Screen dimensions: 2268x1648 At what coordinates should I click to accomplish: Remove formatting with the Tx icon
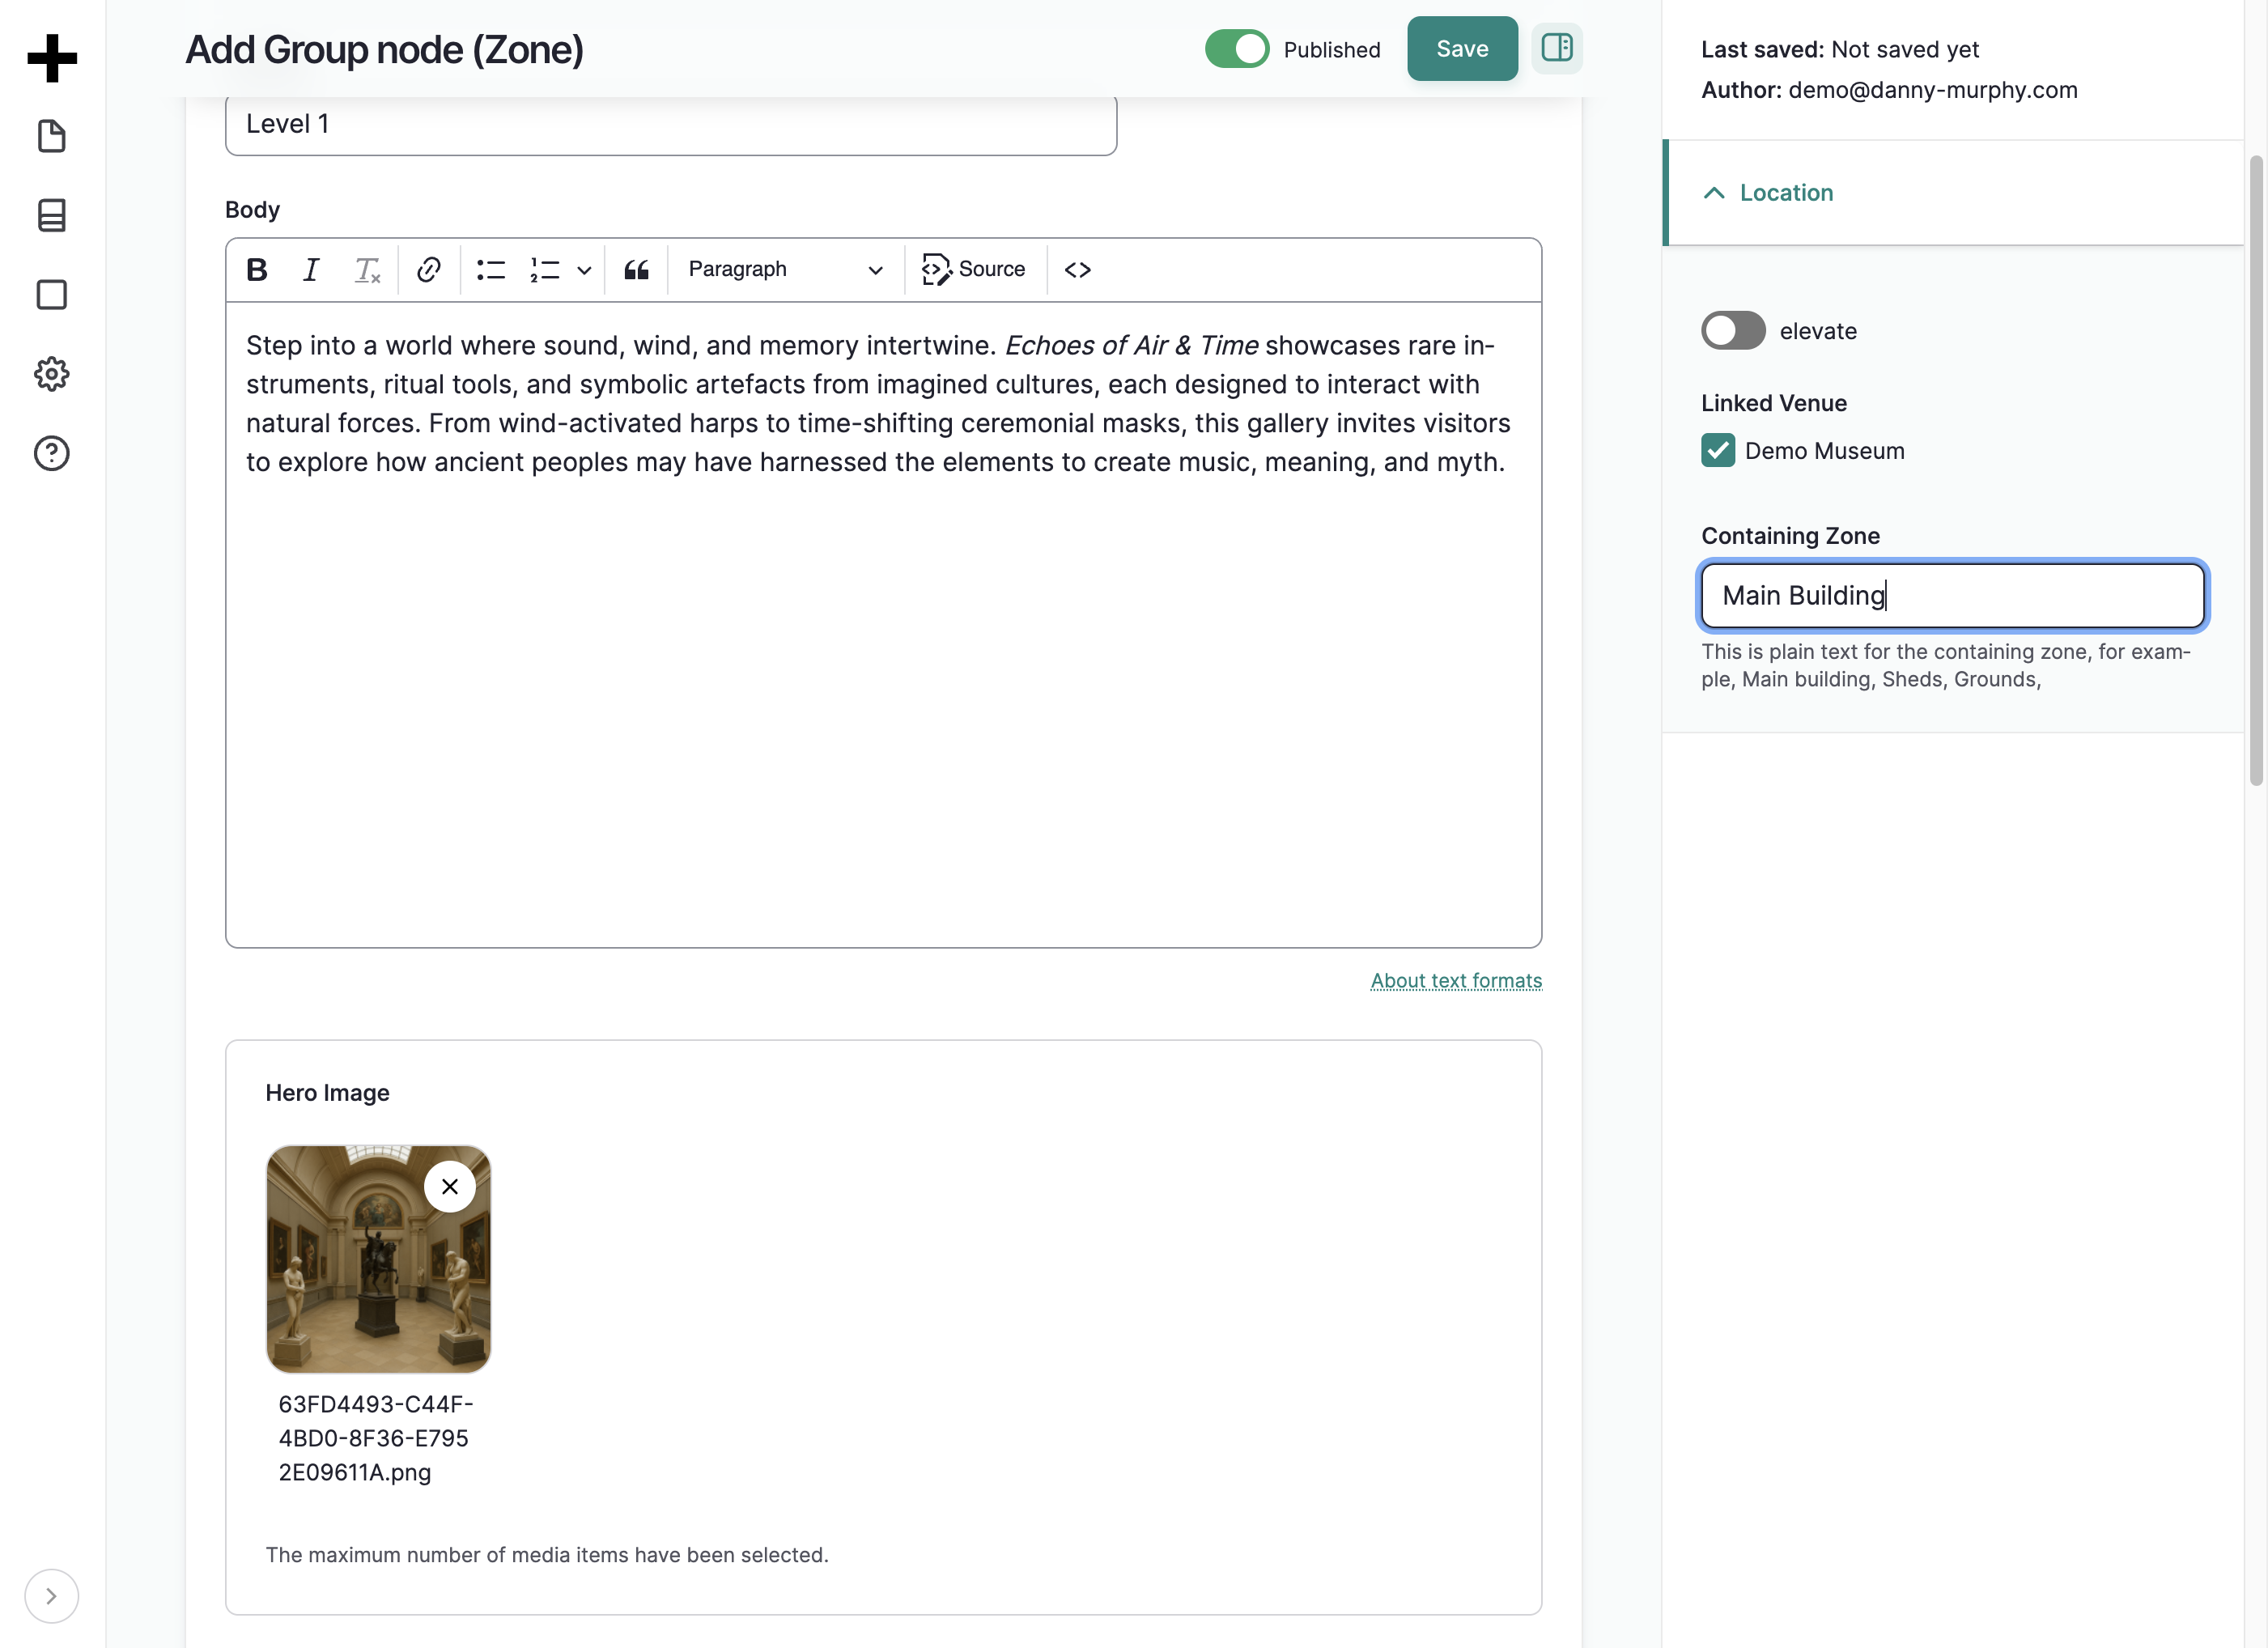[x=367, y=270]
